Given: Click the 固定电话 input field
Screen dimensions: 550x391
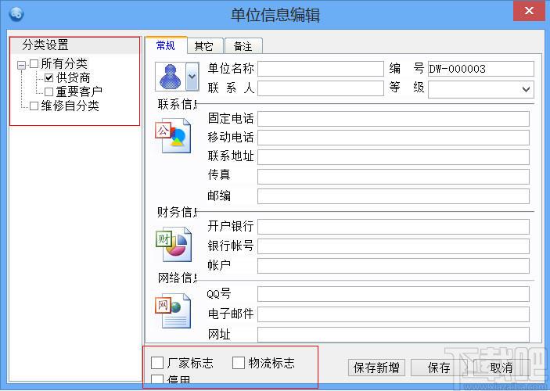Looking at the screenshot, I should (394, 119).
